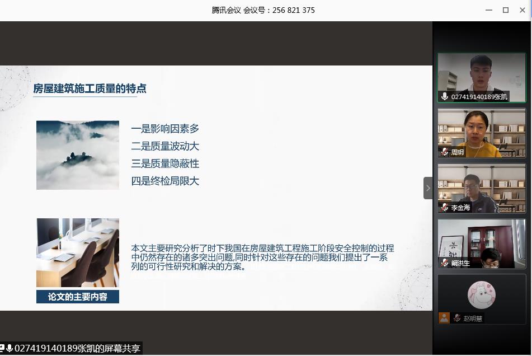The image size is (532, 356).
Task: Select 张凯's active speaker video thumbnail
Action: point(481,73)
